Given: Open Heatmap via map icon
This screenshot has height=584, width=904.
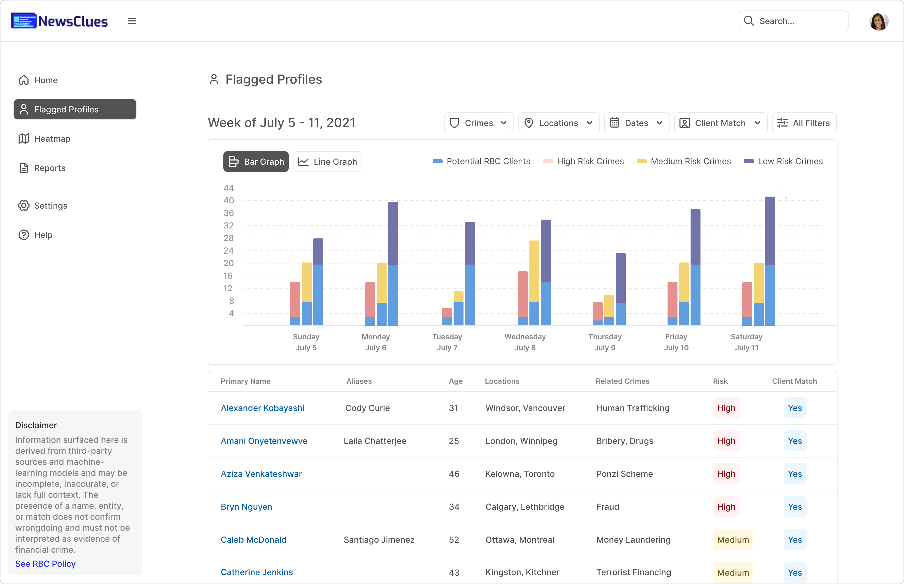Looking at the screenshot, I should [24, 139].
